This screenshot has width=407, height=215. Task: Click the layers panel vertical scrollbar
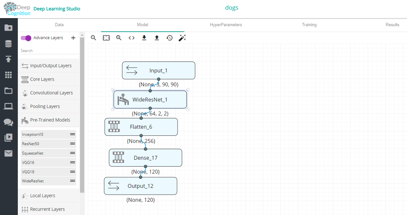(x=82, y=113)
